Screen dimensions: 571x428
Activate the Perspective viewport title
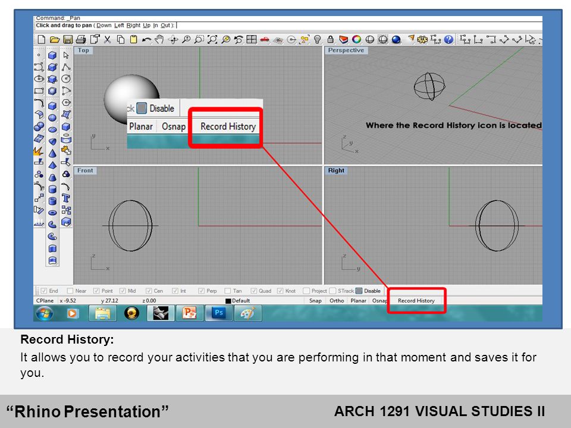(346, 50)
